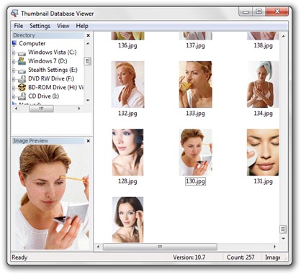The image size is (301, 274).
Task: Click the DVD RW Drive (F:) icon
Action: (22, 79)
